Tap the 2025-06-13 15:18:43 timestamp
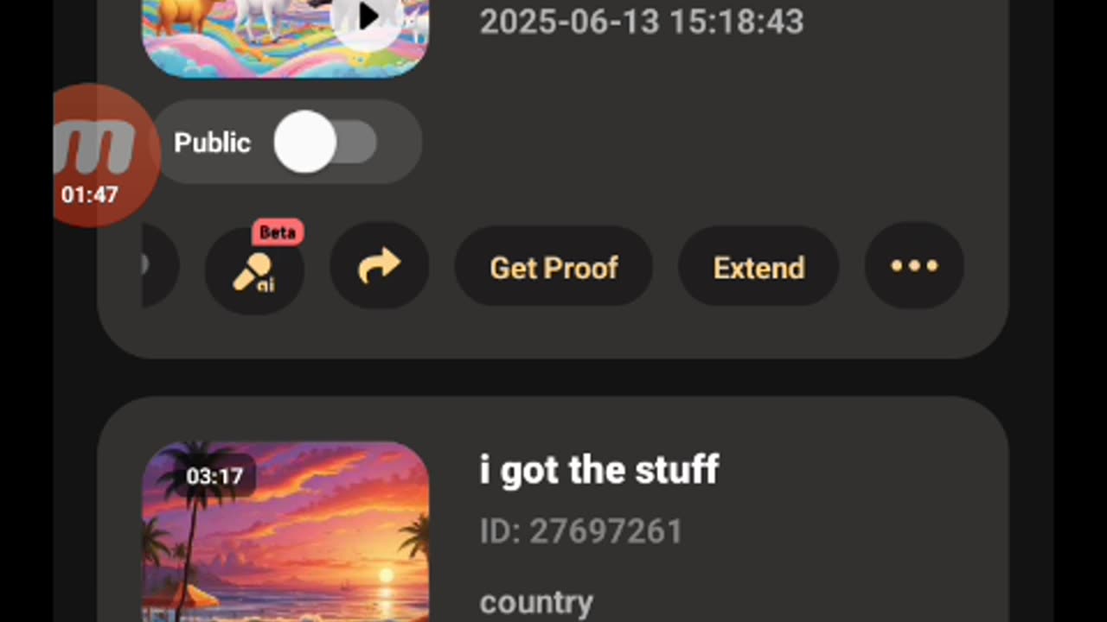The height and width of the screenshot is (622, 1107). click(642, 22)
